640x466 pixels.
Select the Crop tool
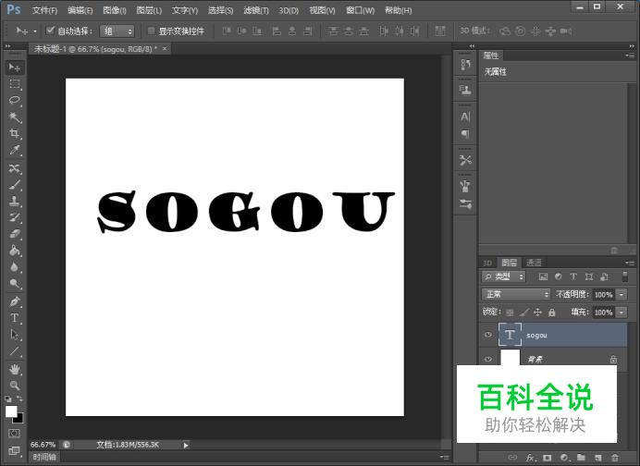tap(15, 133)
